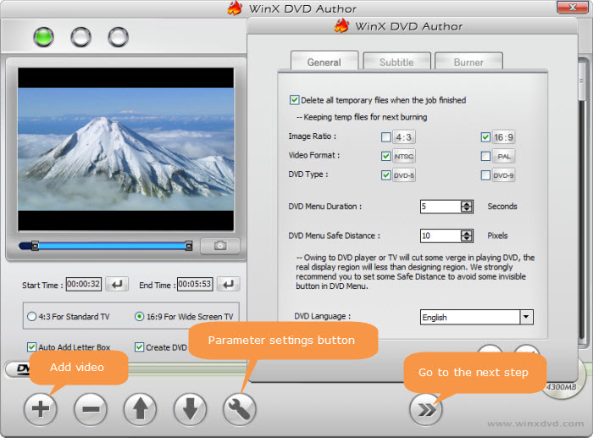Adjust DVD Menu Safe Distance spinner
This screenshot has width=593, height=438.
[x=466, y=236]
